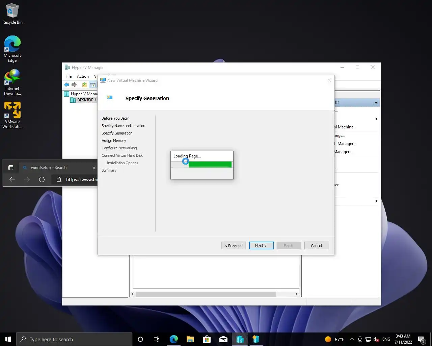Click the Installation Options step
The image size is (432, 346).
123,163
